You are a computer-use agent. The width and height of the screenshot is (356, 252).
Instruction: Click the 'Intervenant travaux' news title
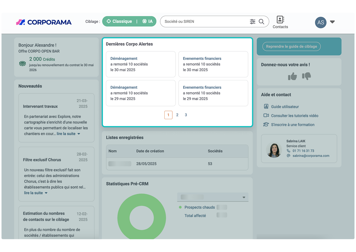tap(40, 106)
